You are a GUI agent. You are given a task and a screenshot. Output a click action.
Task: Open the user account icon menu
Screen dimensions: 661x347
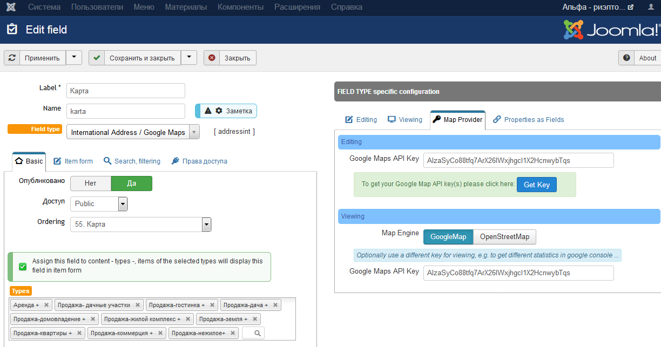point(651,7)
